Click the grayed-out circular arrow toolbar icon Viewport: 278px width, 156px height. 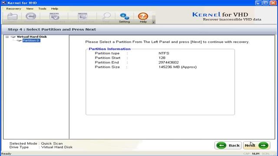click(31, 16)
